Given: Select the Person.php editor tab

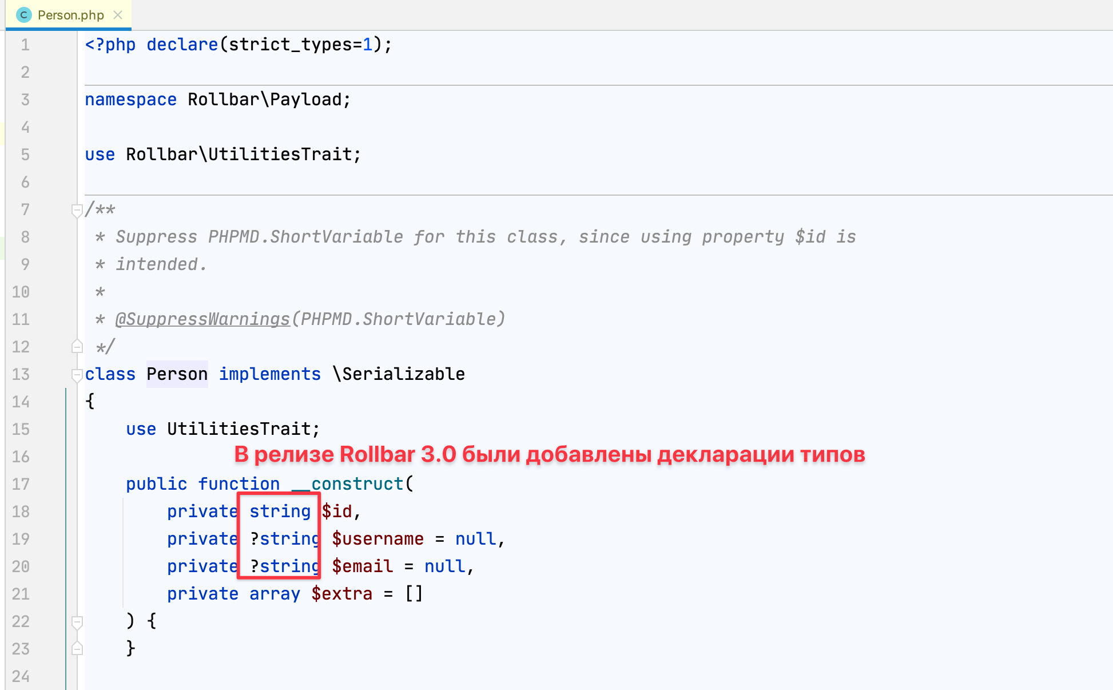Looking at the screenshot, I should (x=69, y=15).
